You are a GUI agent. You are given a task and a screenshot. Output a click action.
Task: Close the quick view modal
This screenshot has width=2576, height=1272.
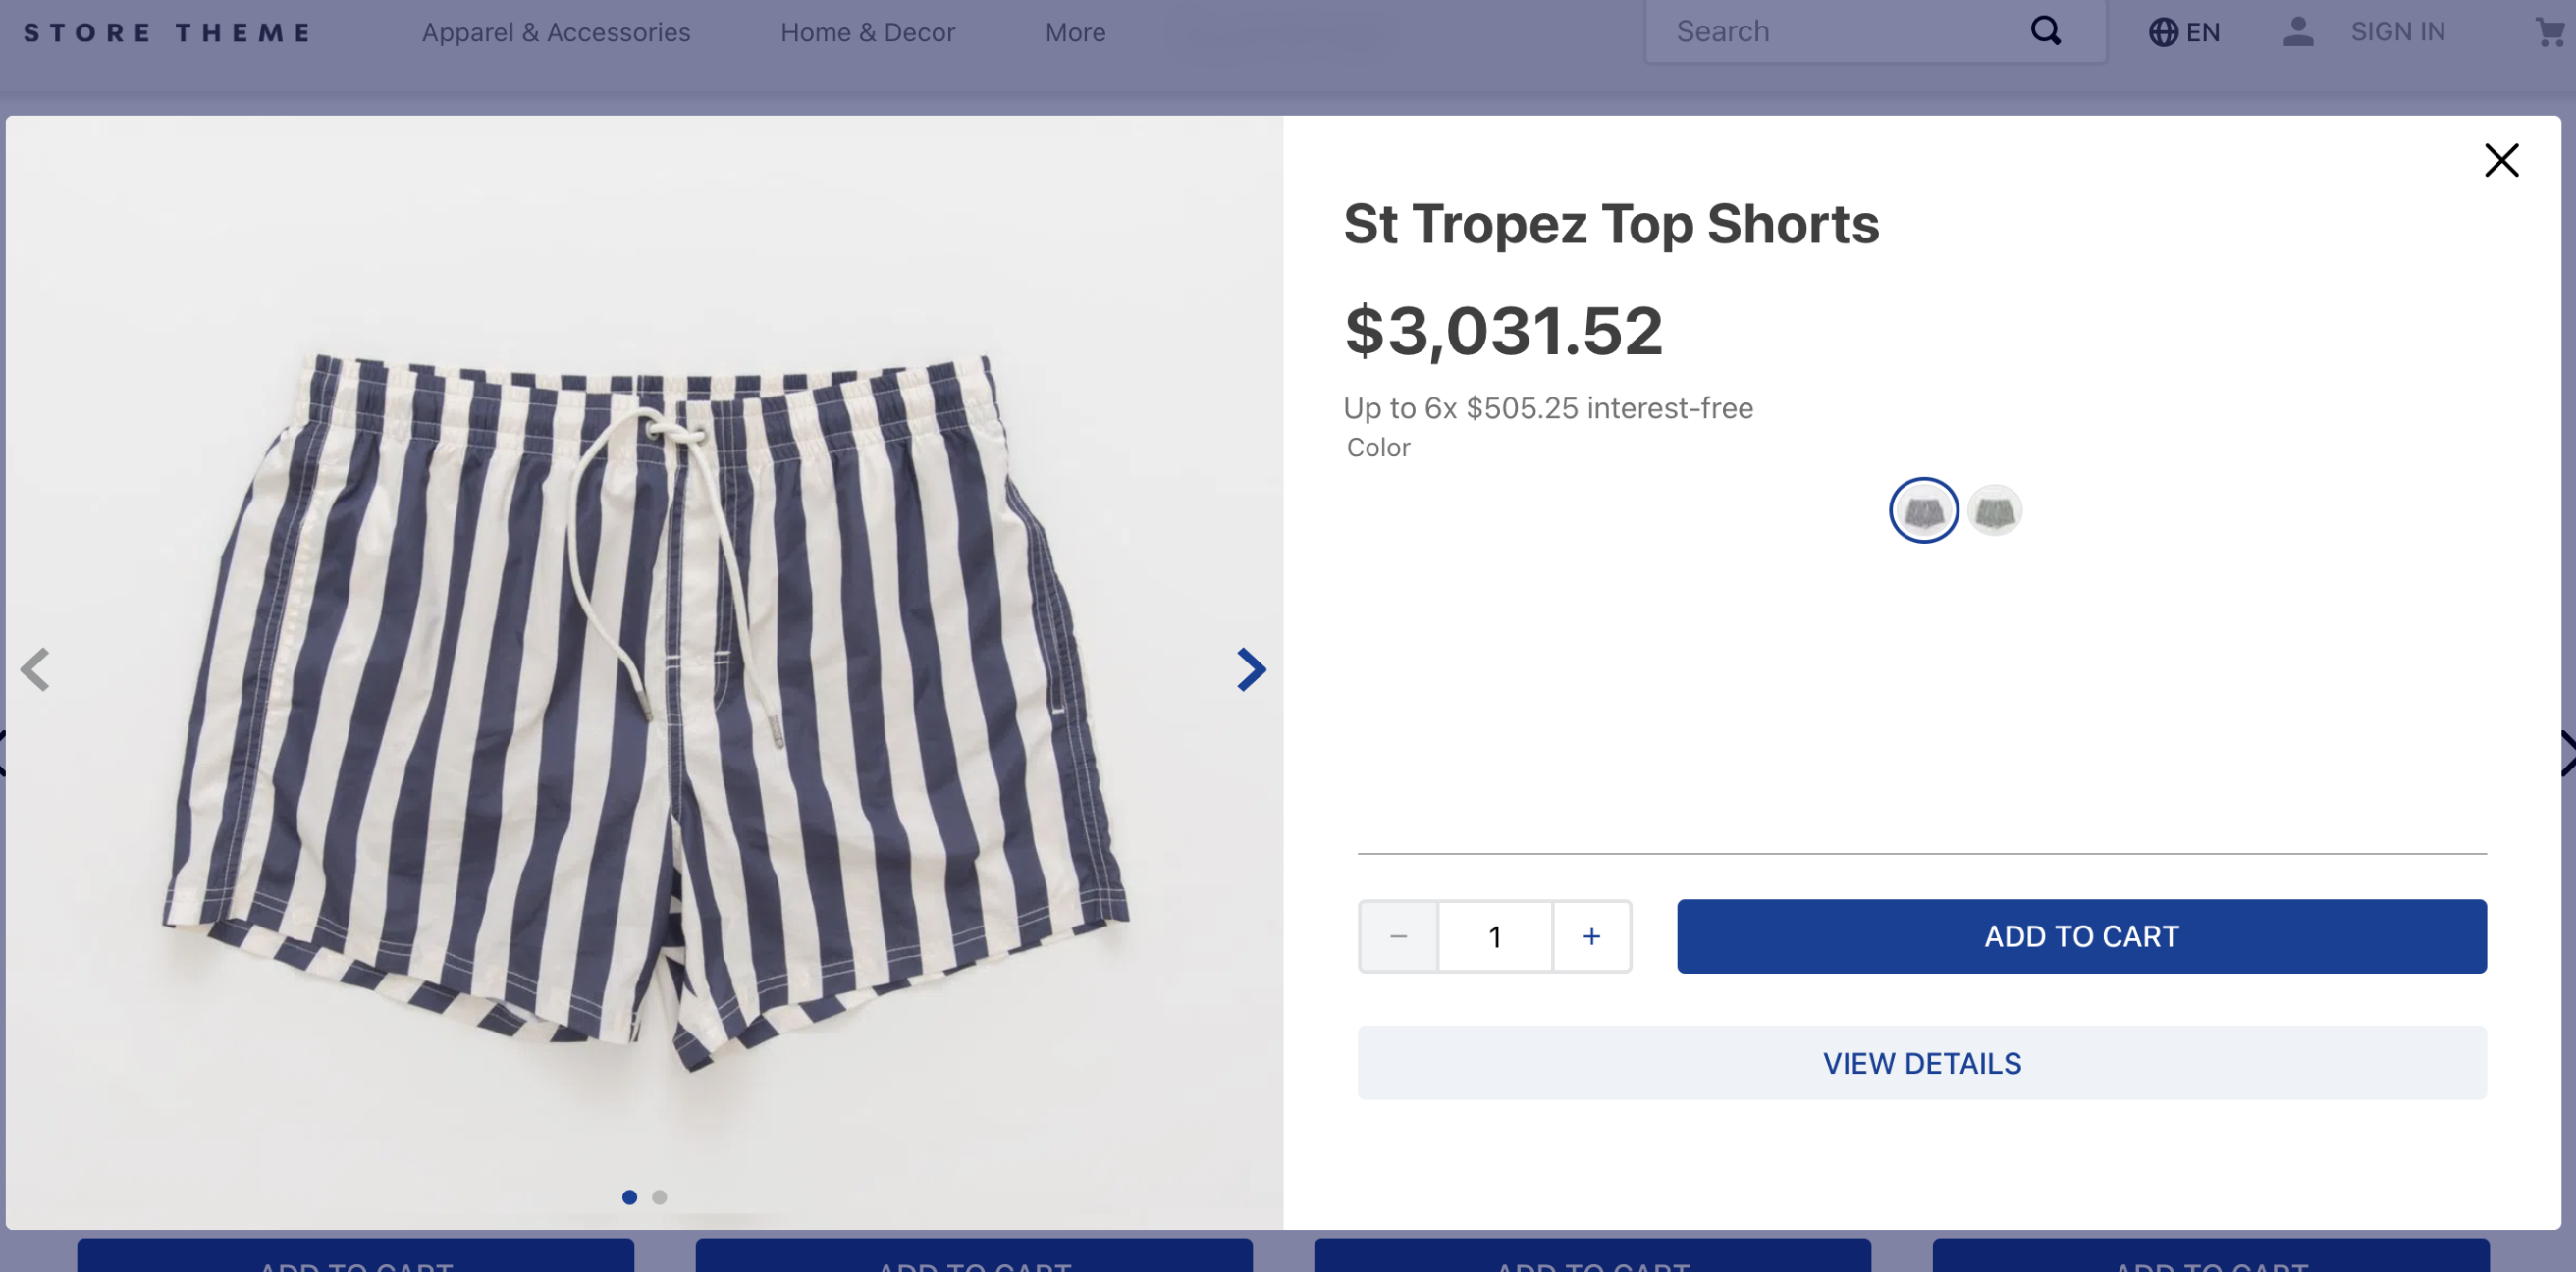2501,160
